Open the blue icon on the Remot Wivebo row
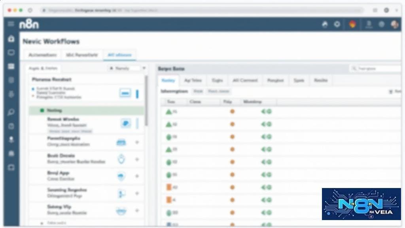Viewport: 405px width, 228px height. 126,123
